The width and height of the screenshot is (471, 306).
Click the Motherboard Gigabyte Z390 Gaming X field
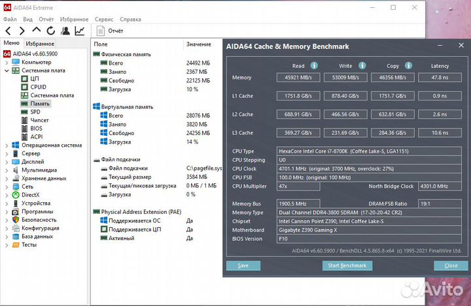[369, 230]
